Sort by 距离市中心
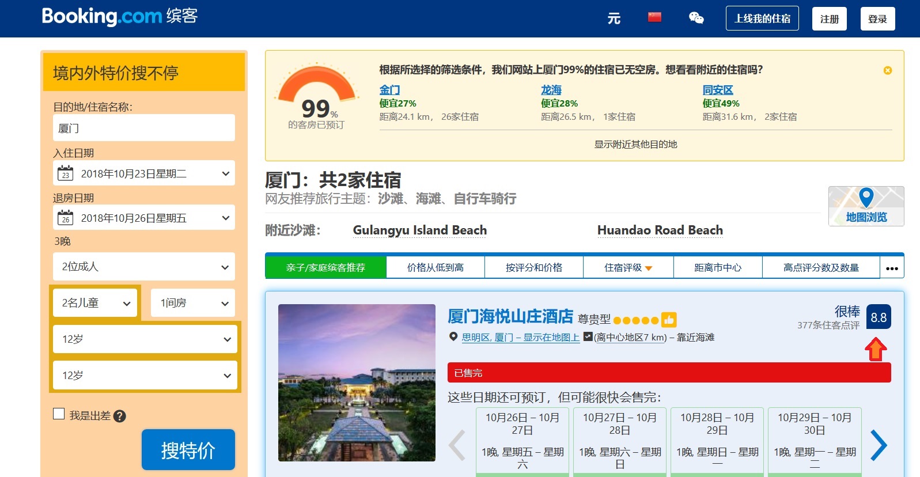The width and height of the screenshot is (920, 477). (718, 268)
